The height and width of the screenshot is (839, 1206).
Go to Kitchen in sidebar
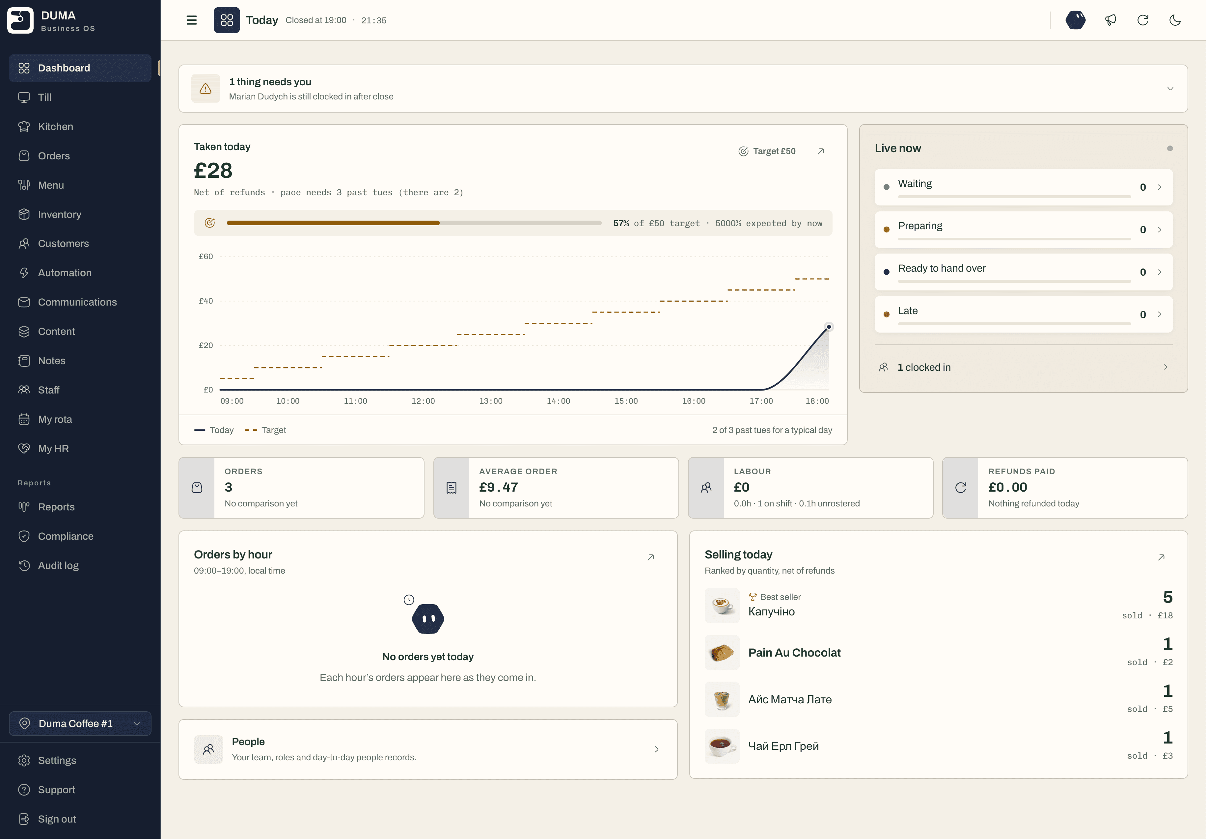[x=80, y=126]
